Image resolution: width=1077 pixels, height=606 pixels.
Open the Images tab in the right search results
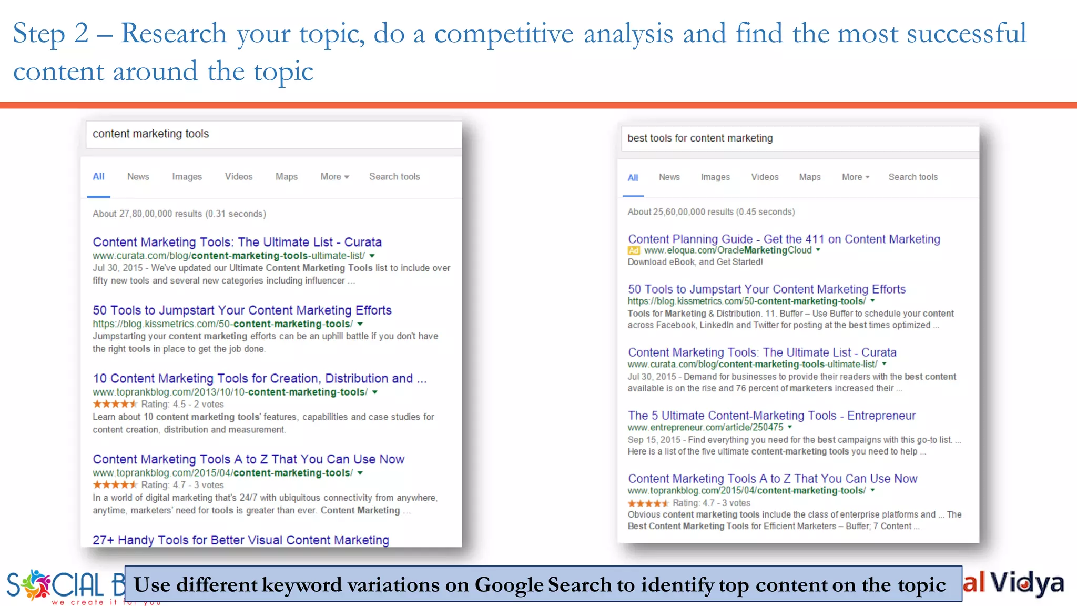715,177
